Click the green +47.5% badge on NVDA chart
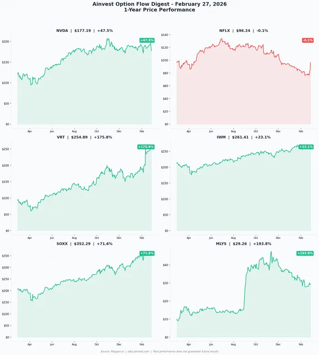 pos(147,40)
